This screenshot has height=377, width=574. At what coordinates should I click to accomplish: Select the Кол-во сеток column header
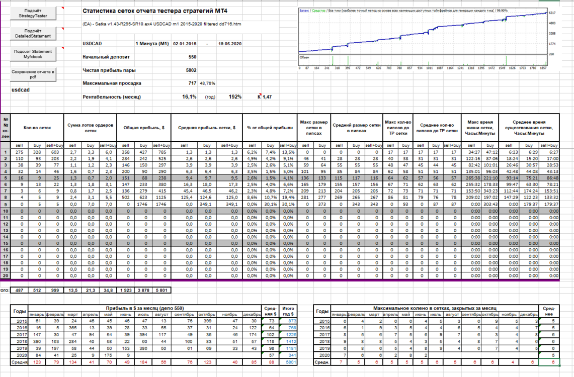pos(37,128)
